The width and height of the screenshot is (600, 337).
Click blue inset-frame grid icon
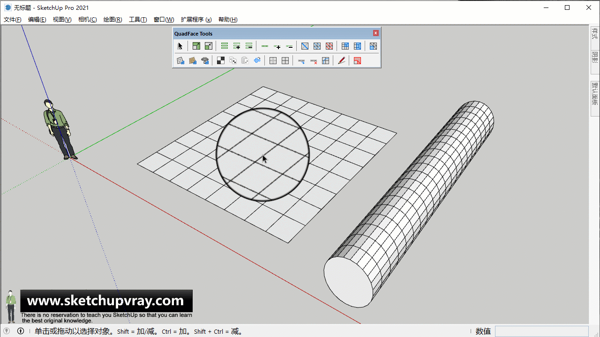[357, 46]
